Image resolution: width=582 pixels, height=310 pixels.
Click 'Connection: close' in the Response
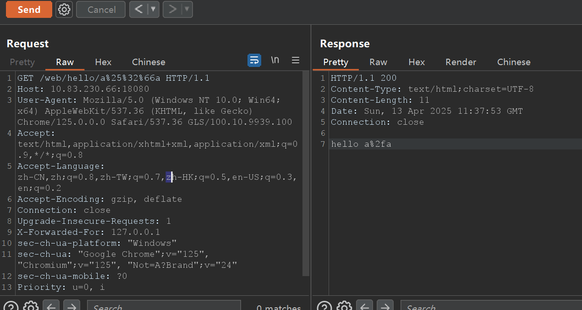pyautogui.click(x=377, y=122)
